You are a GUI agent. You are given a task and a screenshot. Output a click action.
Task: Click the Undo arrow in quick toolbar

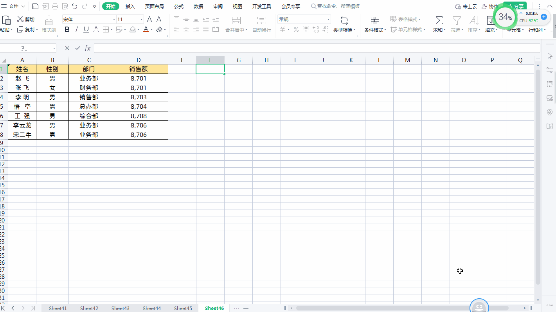(75, 6)
